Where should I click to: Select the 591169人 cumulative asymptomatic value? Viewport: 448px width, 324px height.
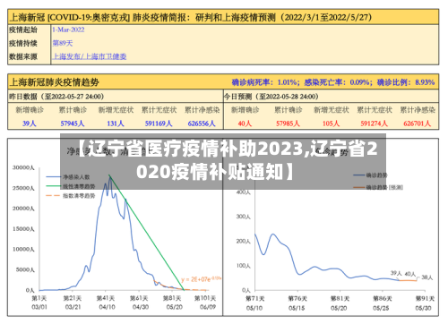(x=159, y=124)
